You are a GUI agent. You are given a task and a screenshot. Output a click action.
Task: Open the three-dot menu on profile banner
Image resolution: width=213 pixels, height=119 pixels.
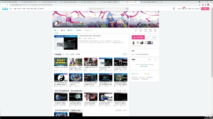(x=158, y=25)
